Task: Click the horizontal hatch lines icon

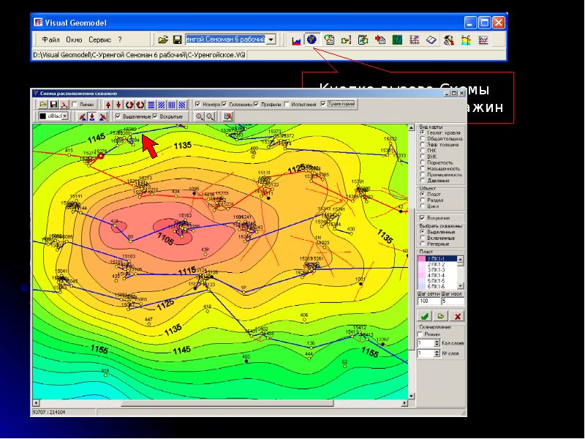Action: click(x=151, y=105)
